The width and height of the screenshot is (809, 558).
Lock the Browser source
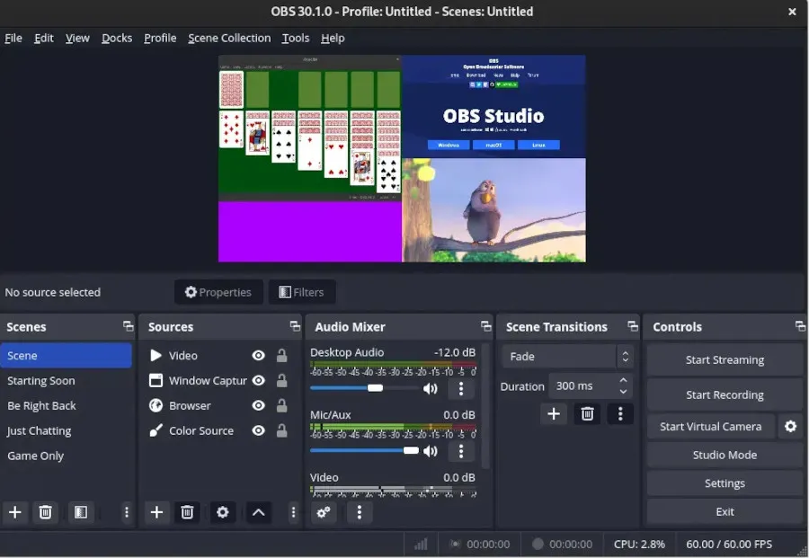[280, 405]
